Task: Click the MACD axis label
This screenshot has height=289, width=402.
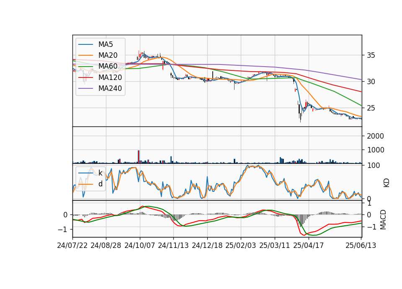Action: 383,220
